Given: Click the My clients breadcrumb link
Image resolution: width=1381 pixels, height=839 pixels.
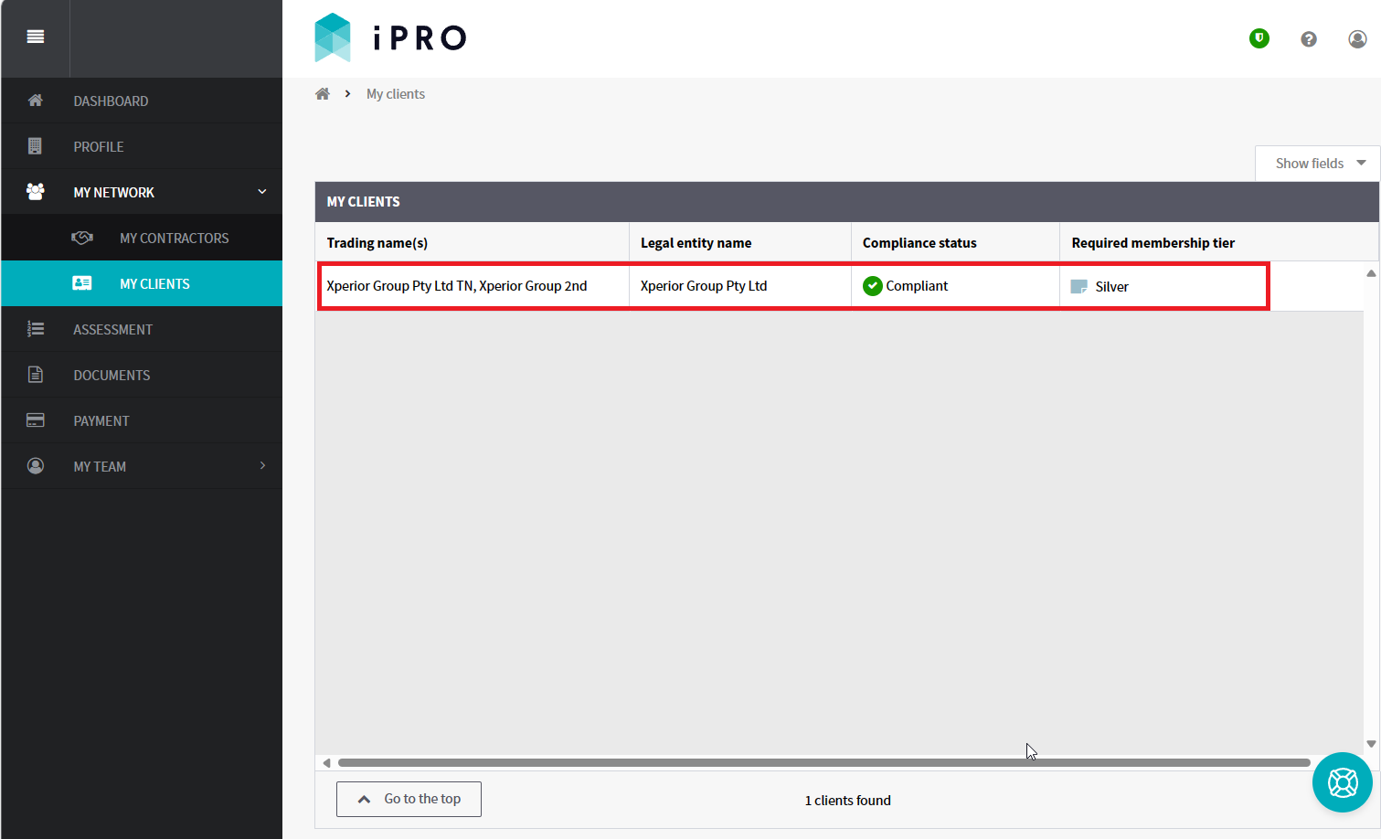Looking at the screenshot, I should (x=396, y=94).
